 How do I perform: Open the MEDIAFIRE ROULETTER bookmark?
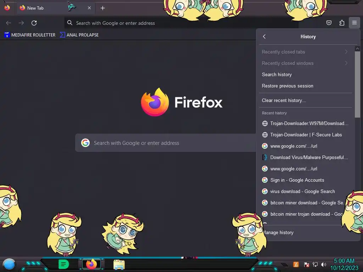30,35
